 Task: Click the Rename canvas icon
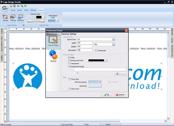[20, 18]
